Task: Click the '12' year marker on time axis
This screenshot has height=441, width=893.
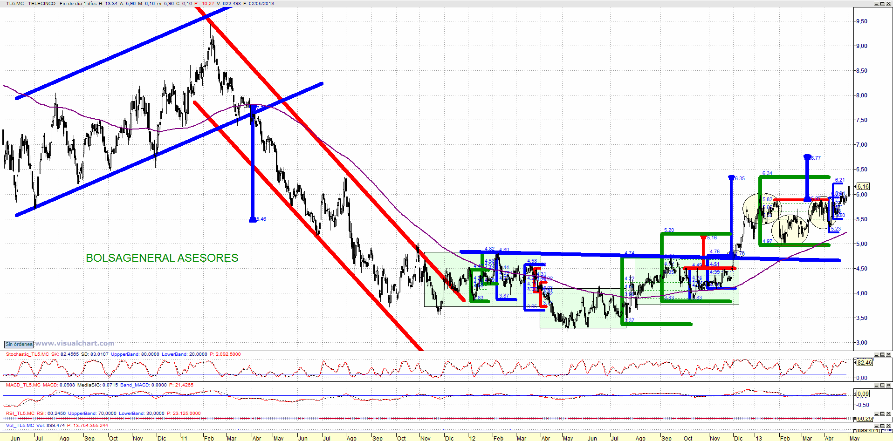Action: 472,438
